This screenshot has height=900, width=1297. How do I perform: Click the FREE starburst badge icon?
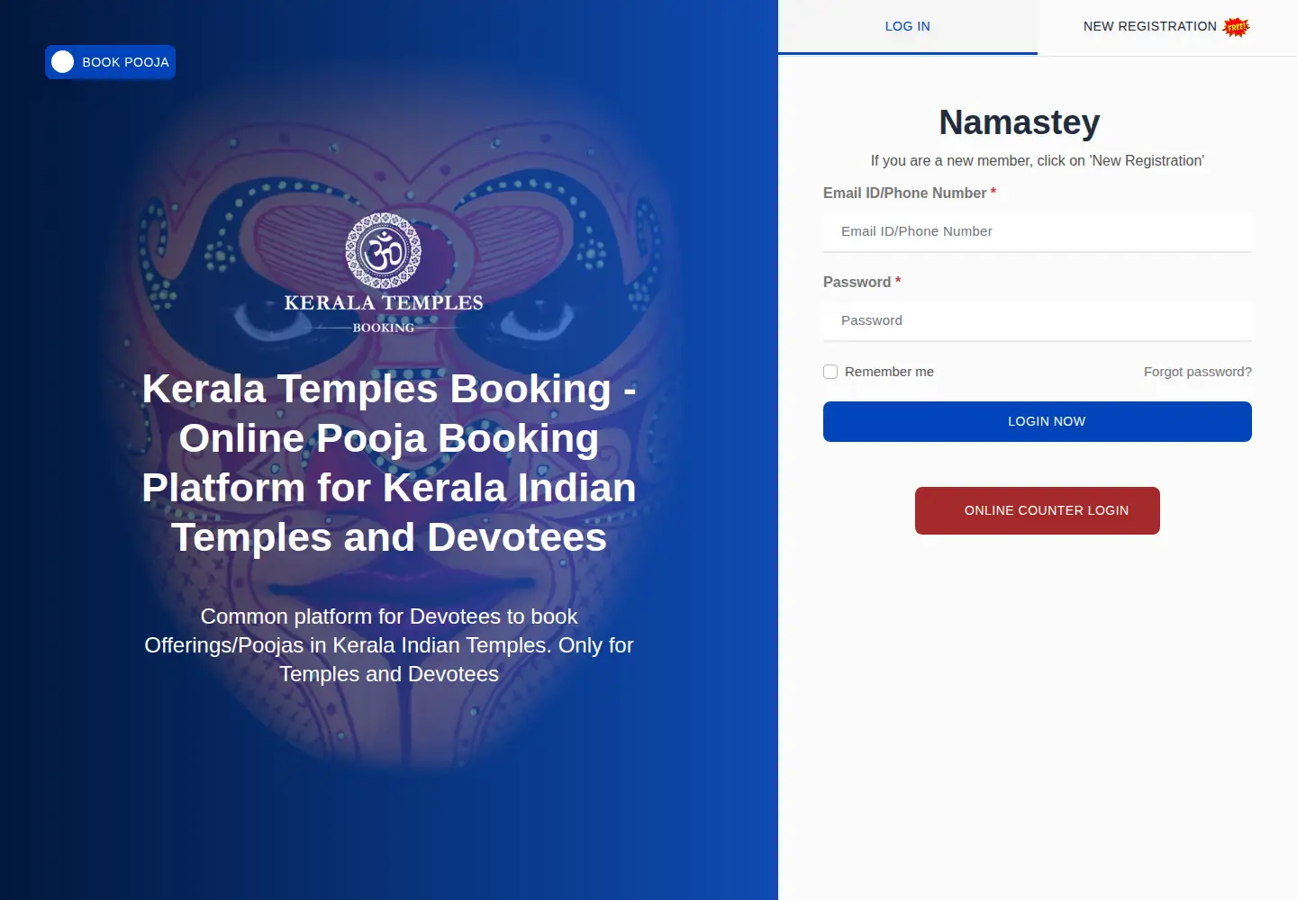point(1237,27)
